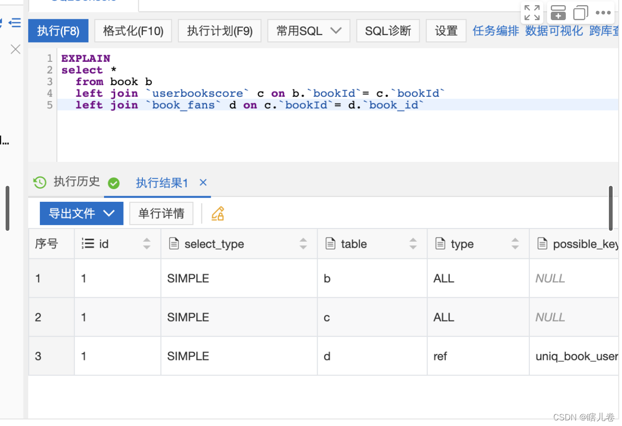The image size is (622, 426).
Task: Click the duplicate window icon
Action: (x=581, y=13)
